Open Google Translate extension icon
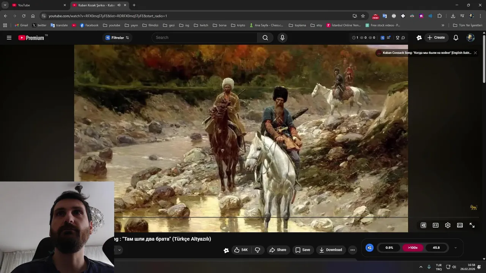The height and width of the screenshot is (273, 486). tap(385, 16)
